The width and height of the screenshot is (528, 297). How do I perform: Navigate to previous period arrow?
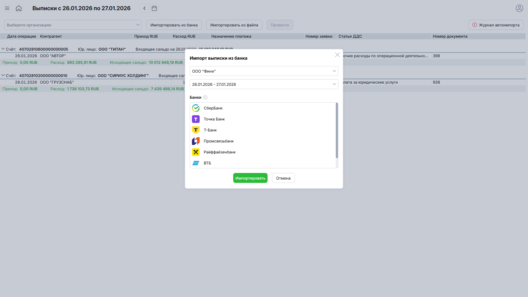(x=144, y=8)
